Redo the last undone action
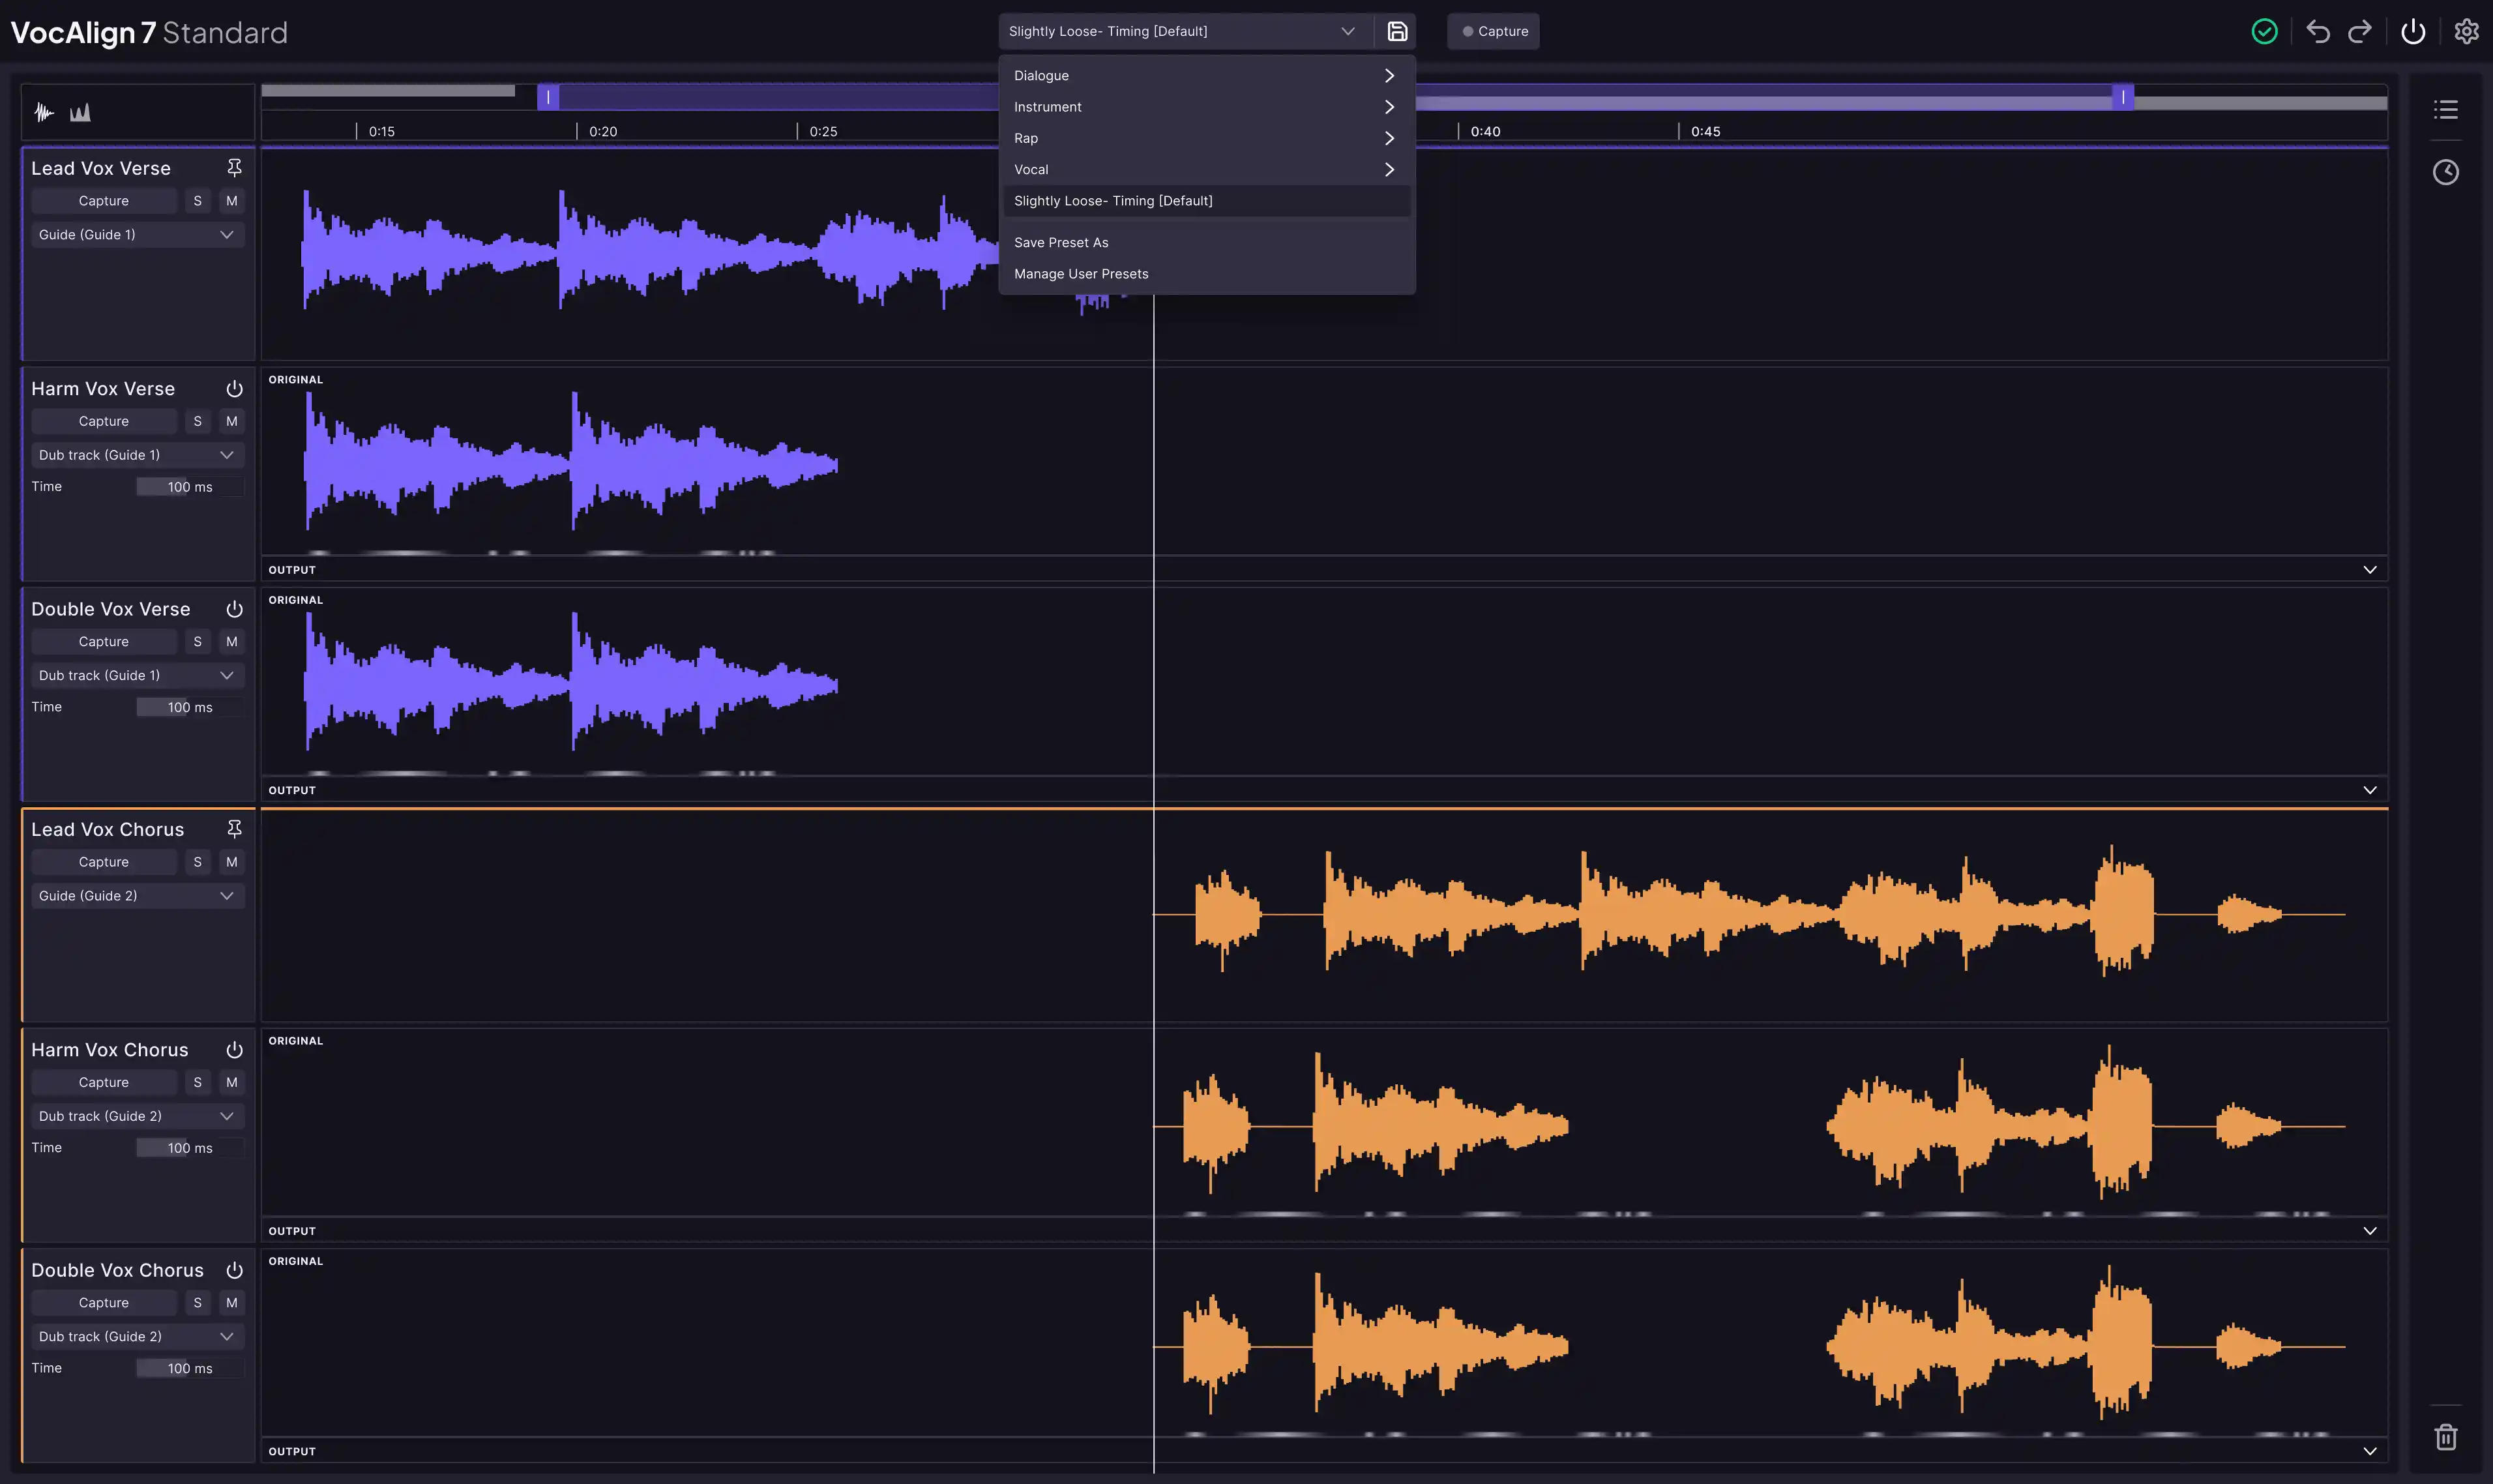Screen dimensions: 2493x1484 pos(2359,31)
